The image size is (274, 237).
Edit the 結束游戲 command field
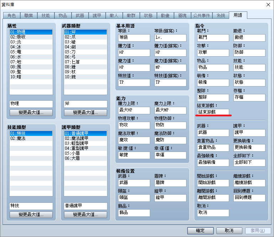[x=213, y=111]
